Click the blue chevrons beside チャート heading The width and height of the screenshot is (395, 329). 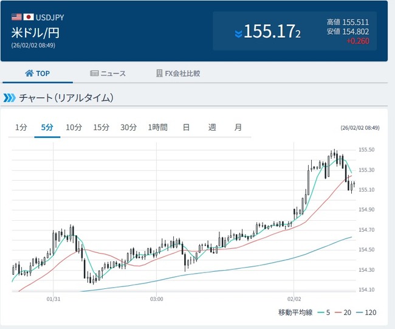click(9, 98)
